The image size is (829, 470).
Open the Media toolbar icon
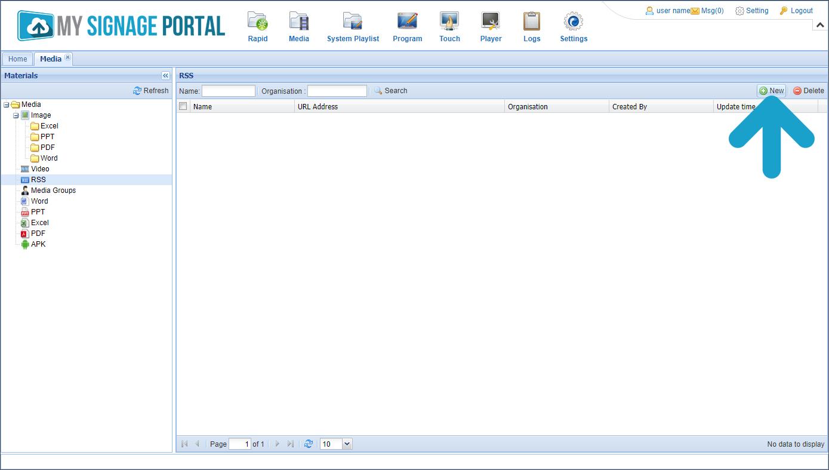click(x=299, y=27)
